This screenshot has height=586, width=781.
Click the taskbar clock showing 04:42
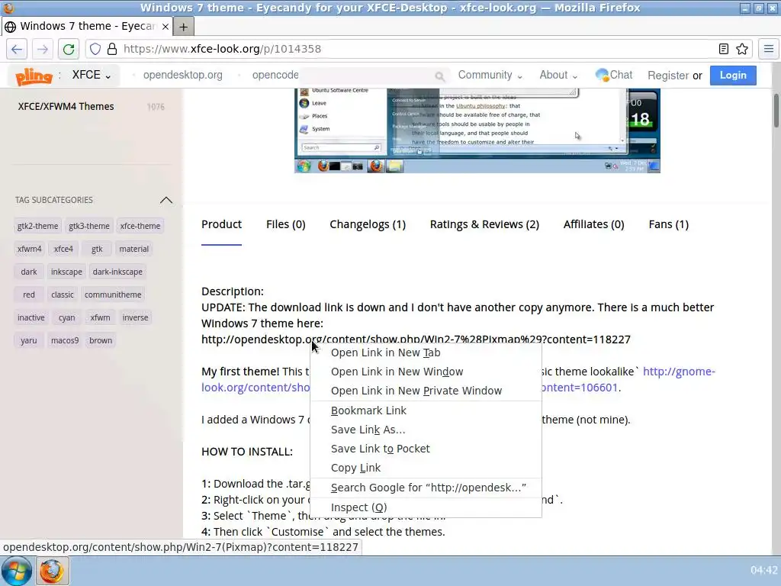763,571
